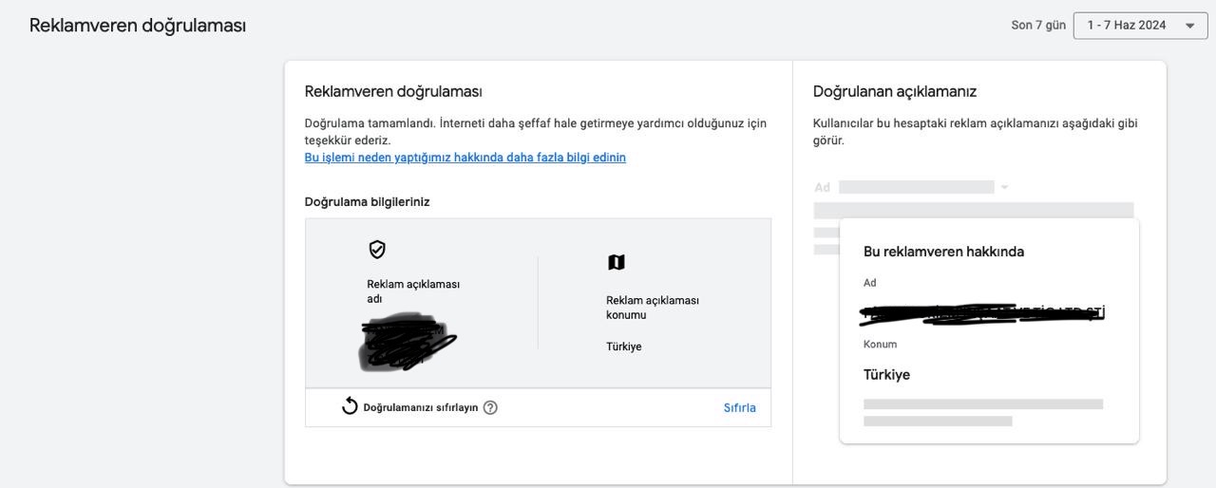
Task: Open the 'Bu işlemi neden yaptığımız hakkında' link
Action: (465, 158)
